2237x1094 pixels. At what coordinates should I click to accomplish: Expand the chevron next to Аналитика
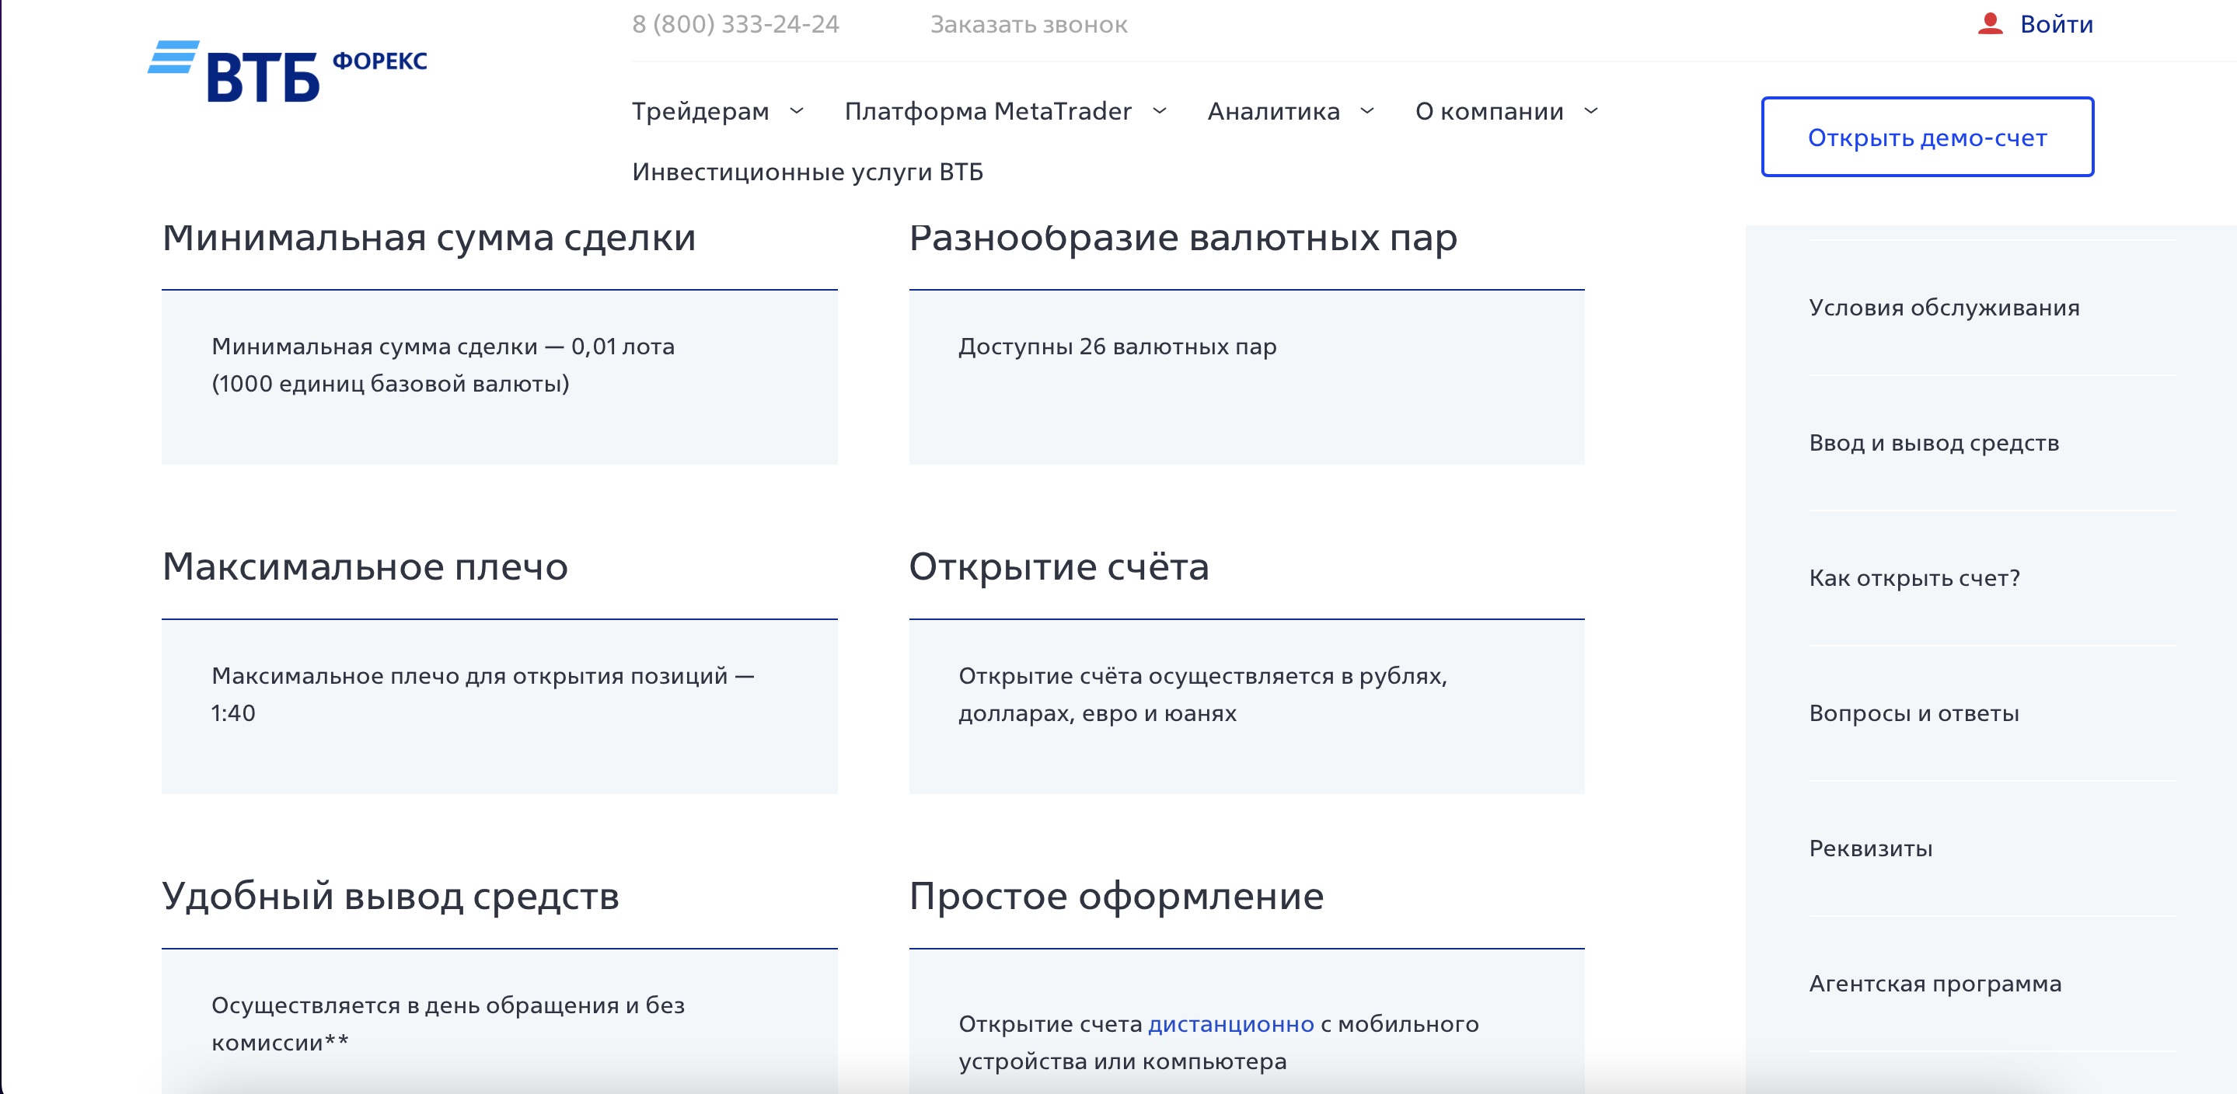tap(1367, 111)
